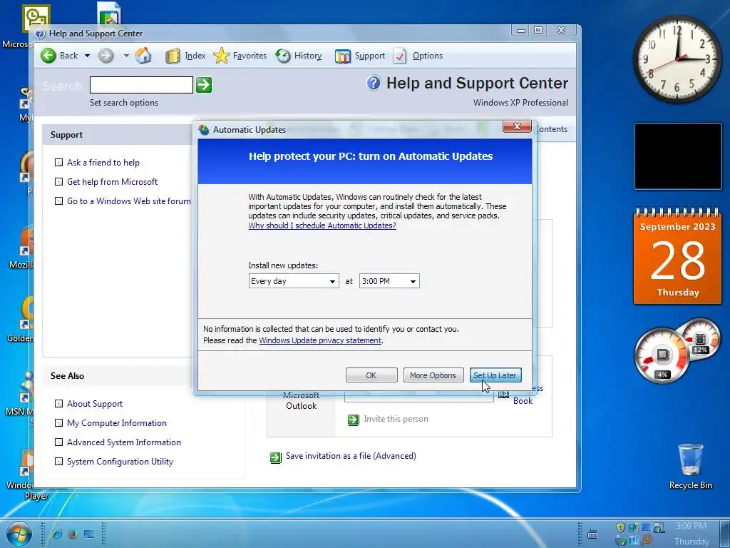Viewport: 730px width, 548px height.
Task: Click the security shield tray icon
Action: (621, 527)
